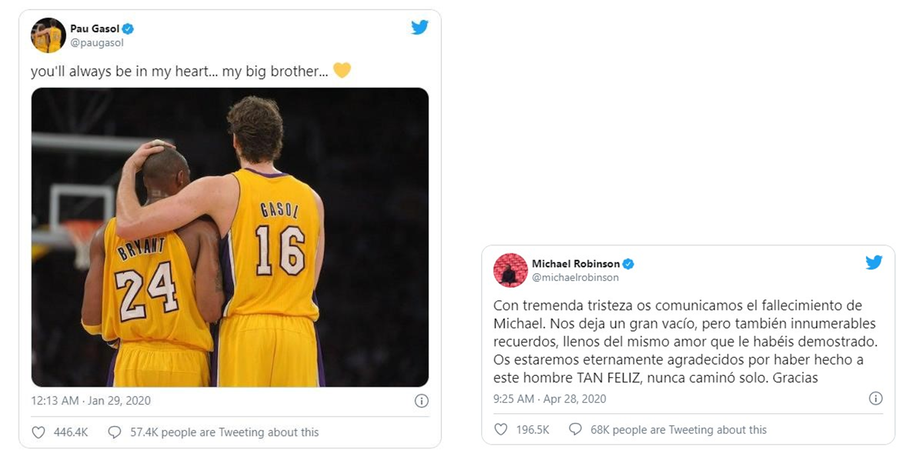Click Twitter bird logo on Pau Gasol tweet

click(x=419, y=27)
